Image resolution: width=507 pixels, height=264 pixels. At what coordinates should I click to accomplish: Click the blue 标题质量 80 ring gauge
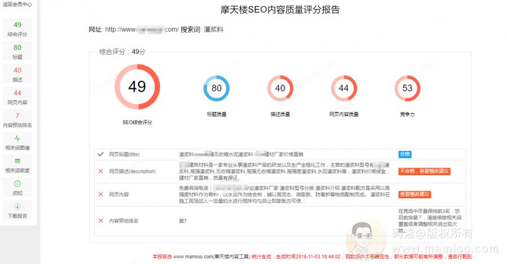point(216,88)
